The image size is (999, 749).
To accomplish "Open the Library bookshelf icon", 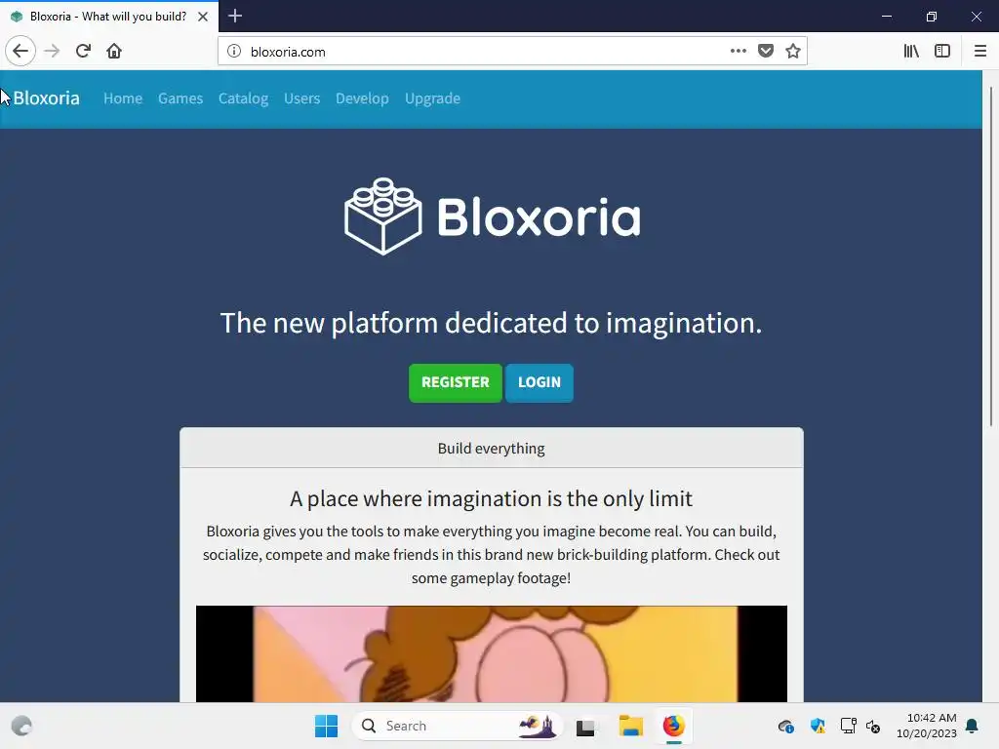I will click(x=911, y=51).
